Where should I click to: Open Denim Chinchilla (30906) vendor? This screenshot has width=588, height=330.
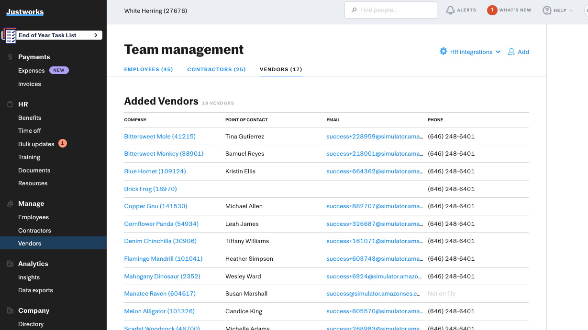[160, 241]
